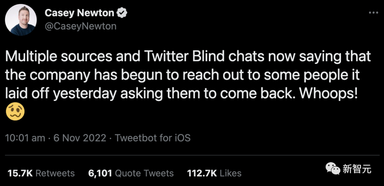
Task: Open the three-dot more options menu
Action: [x=373, y=13]
